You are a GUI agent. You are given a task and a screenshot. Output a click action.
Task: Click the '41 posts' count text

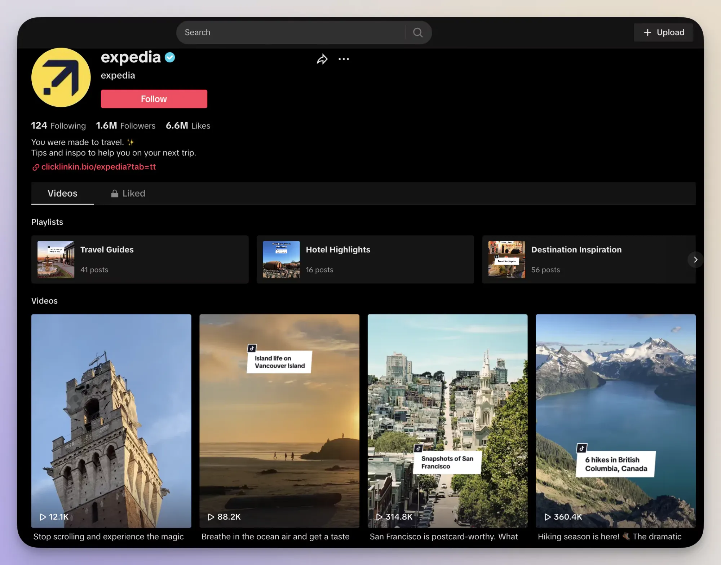point(94,270)
